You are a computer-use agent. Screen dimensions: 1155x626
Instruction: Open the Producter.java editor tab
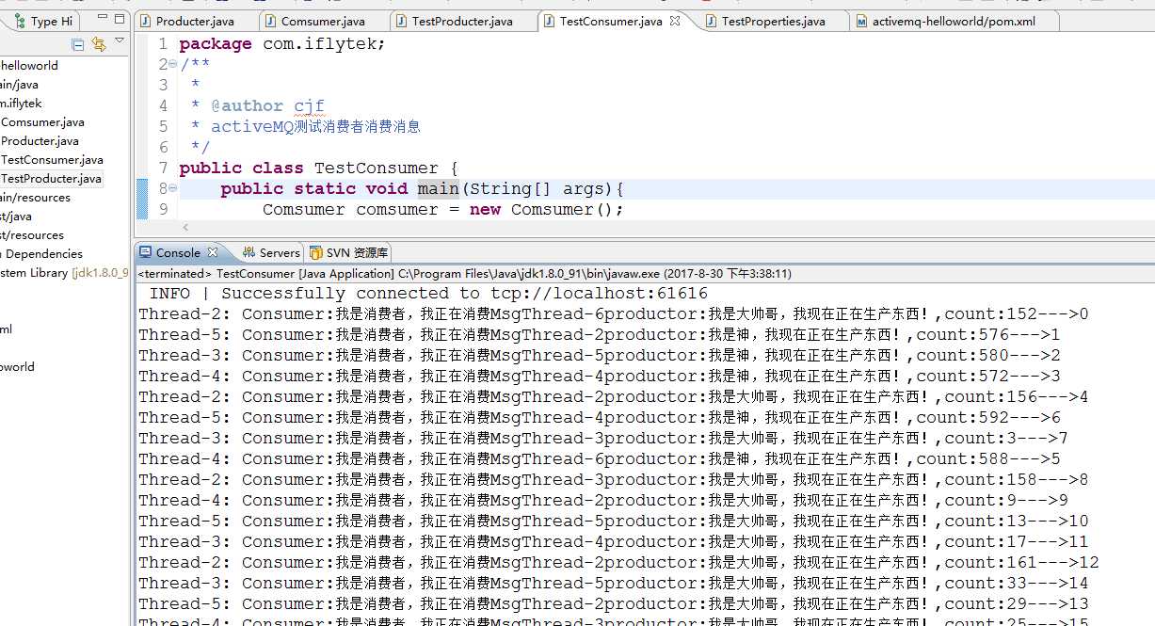[194, 21]
